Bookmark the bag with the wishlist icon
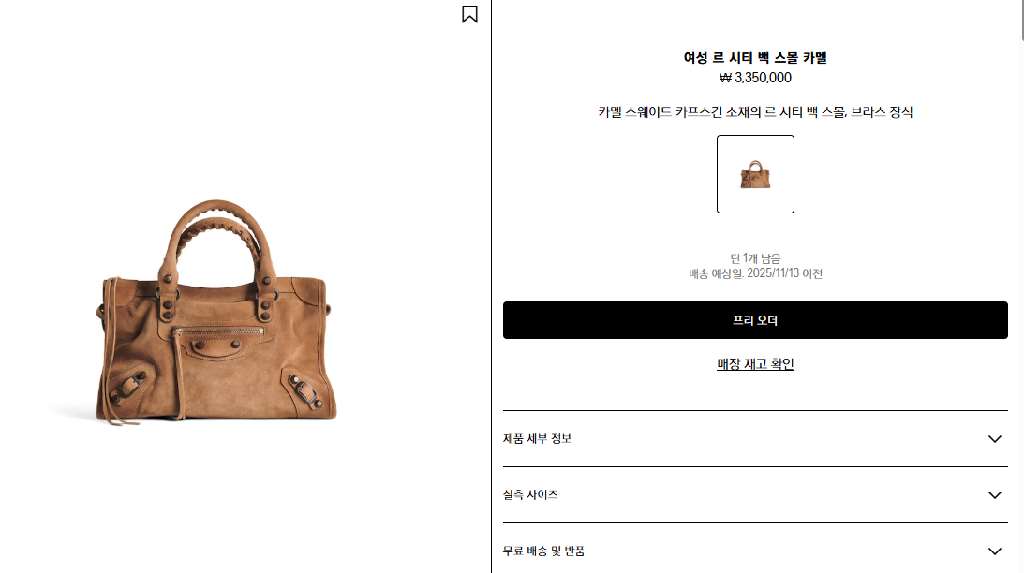The image size is (1024, 573). pos(469,14)
